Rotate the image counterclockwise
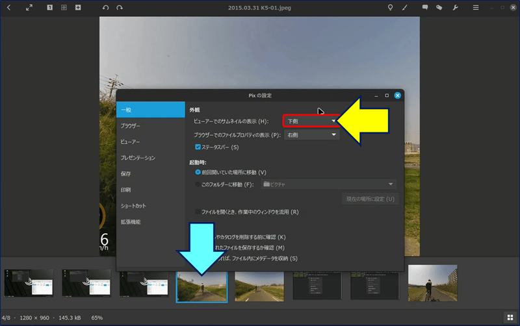The height and width of the screenshot is (326, 520). [x=105, y=7]
